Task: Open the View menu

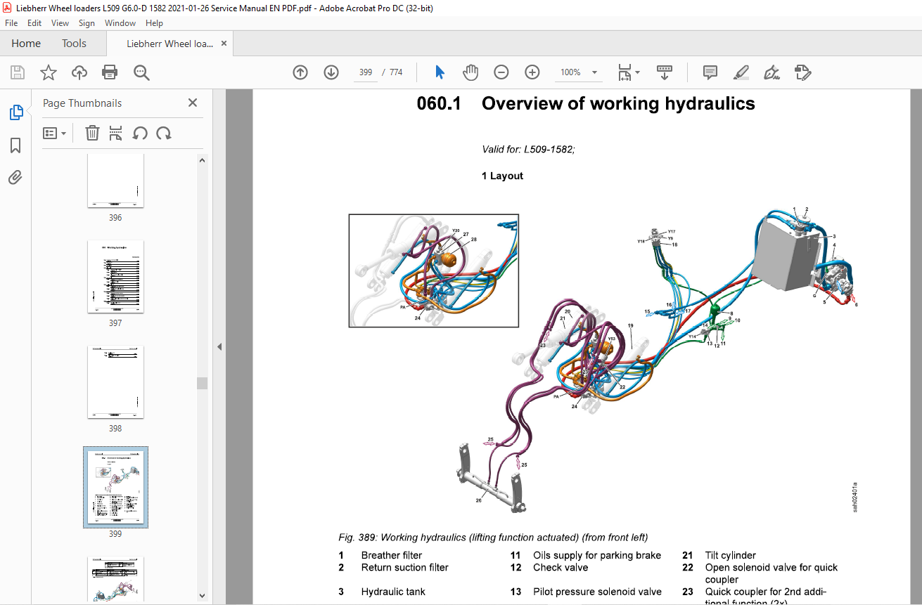Action: coord(60,23)
